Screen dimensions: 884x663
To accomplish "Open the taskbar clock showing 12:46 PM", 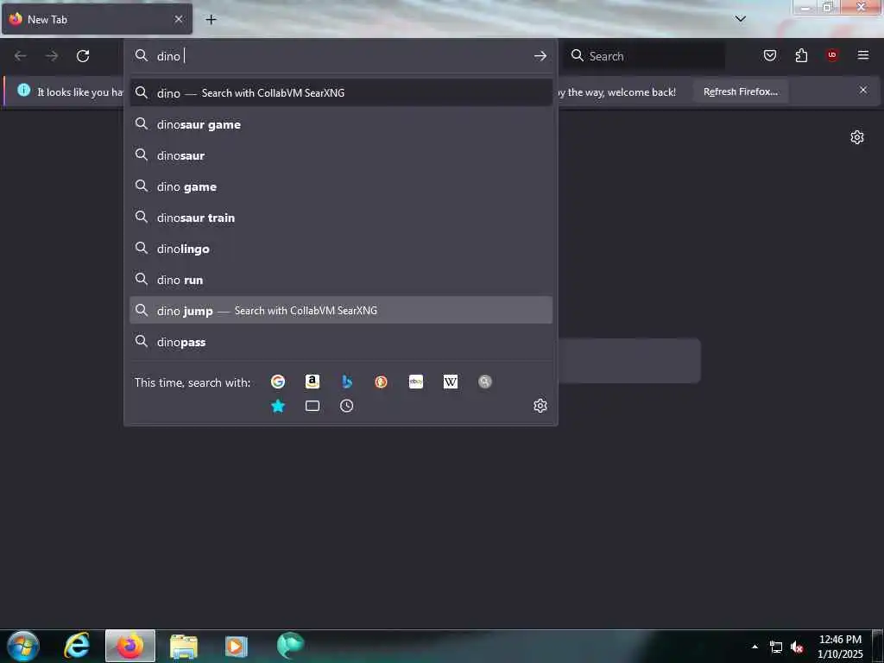I will [840, 647].
